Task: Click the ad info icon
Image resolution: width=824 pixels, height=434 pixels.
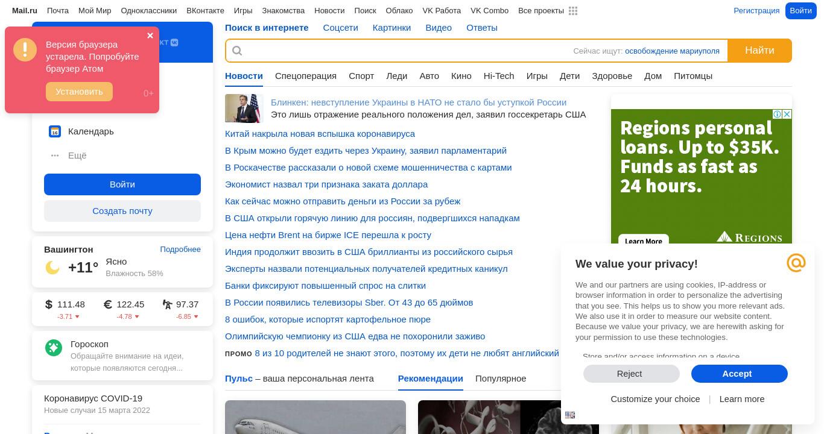Action: click(778, 115)
